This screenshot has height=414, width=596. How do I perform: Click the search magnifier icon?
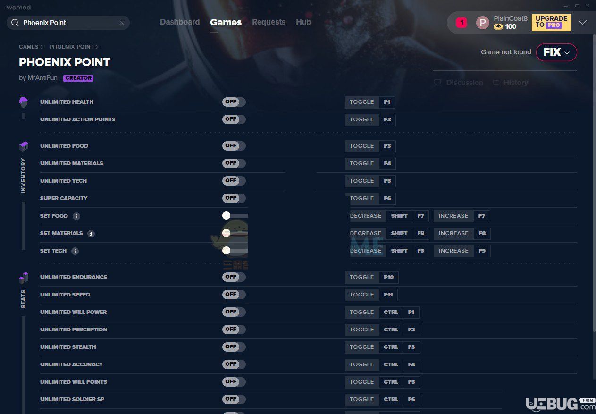coord(15,23)
